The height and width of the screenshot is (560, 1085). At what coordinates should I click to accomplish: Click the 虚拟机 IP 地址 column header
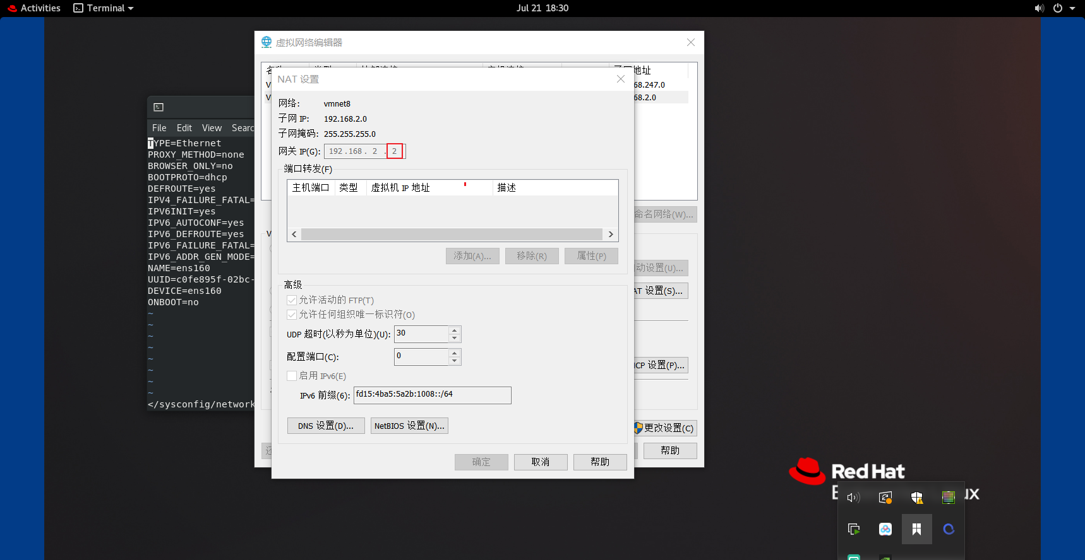coord(429,188)
